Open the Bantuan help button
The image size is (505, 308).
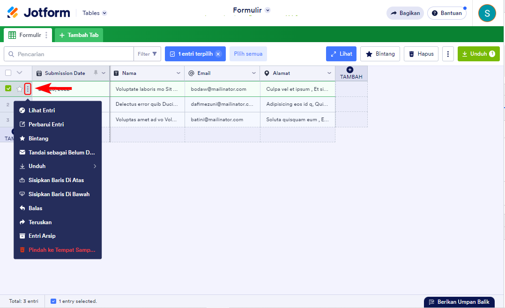(447, 13)
